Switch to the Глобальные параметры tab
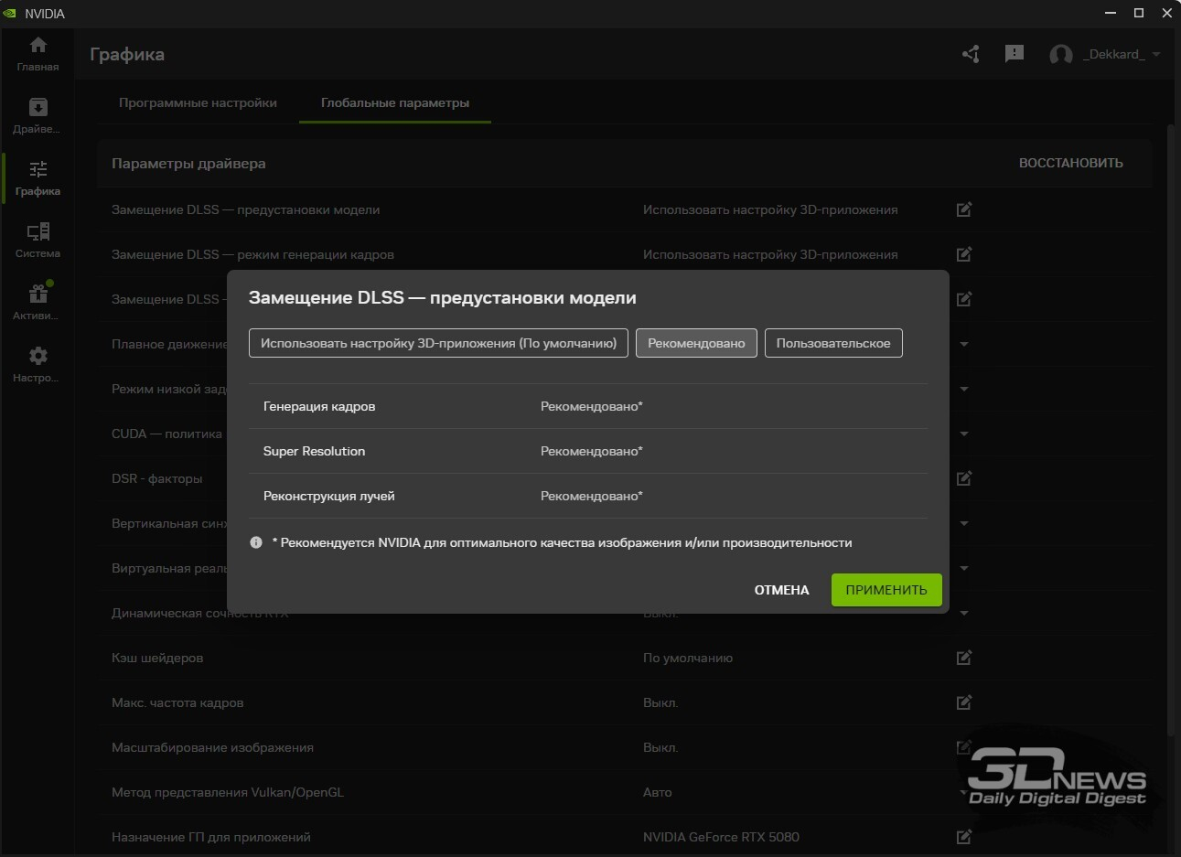This screenshot has width=1181, height=857. point(395,102)
